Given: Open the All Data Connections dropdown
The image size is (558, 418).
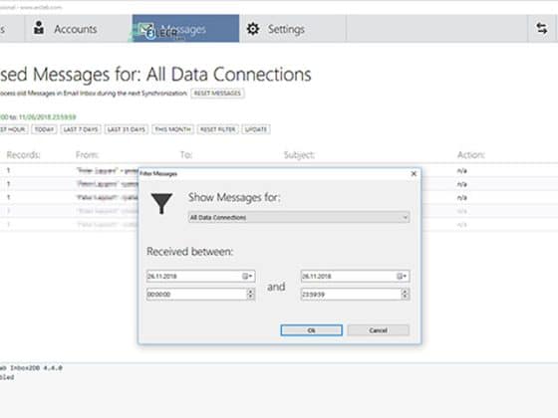Looking at the screenshot, I should point(299,217).
